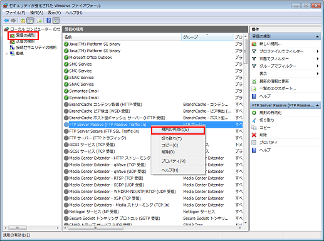Screen dimensions: 324x241
Task: Click the back arrow toolbar icon
Action: pos(6,21)
